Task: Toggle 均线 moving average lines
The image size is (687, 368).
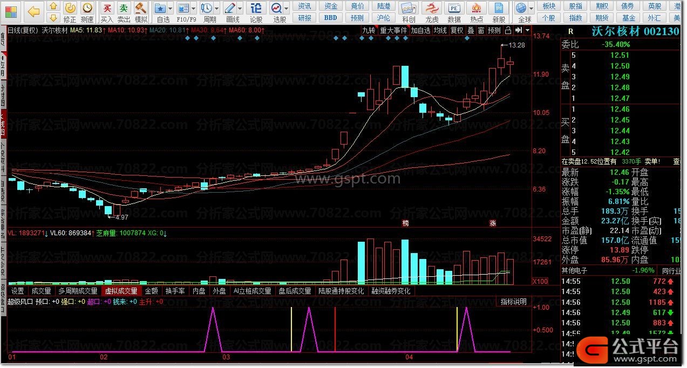Action: click(440, 31)
